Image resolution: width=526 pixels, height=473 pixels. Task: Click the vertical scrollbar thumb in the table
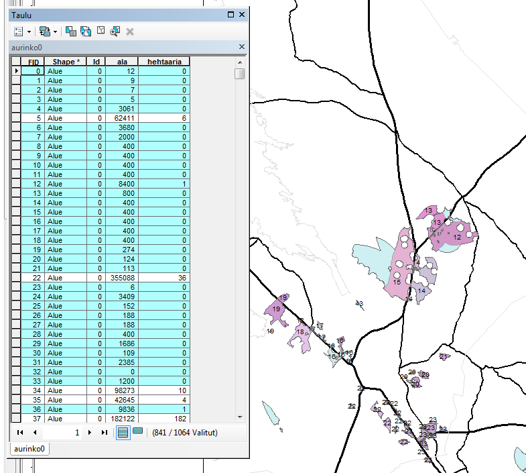pos(239,74)
